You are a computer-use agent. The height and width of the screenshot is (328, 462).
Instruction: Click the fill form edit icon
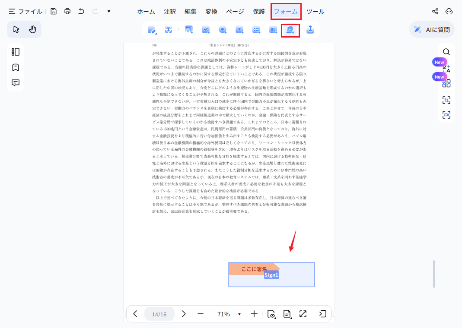click(152, 30)
